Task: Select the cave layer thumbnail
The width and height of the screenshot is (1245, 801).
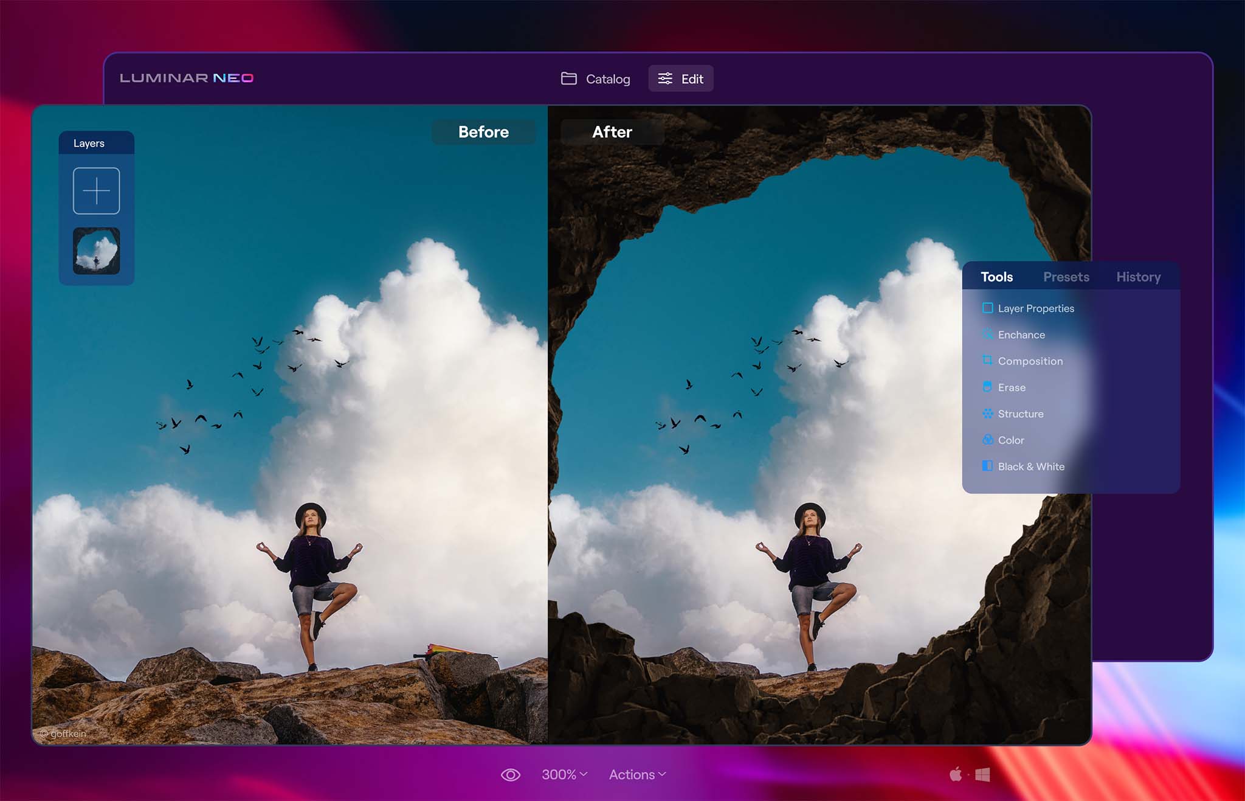Action: (x=97, y=251)
